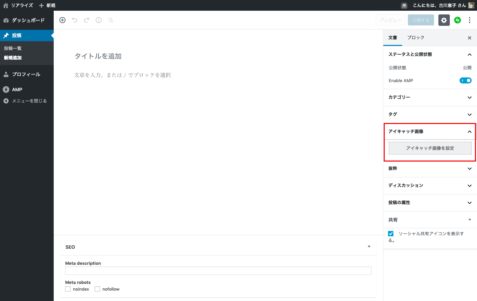Open the content structure info icon

click(x=99, y=20)
